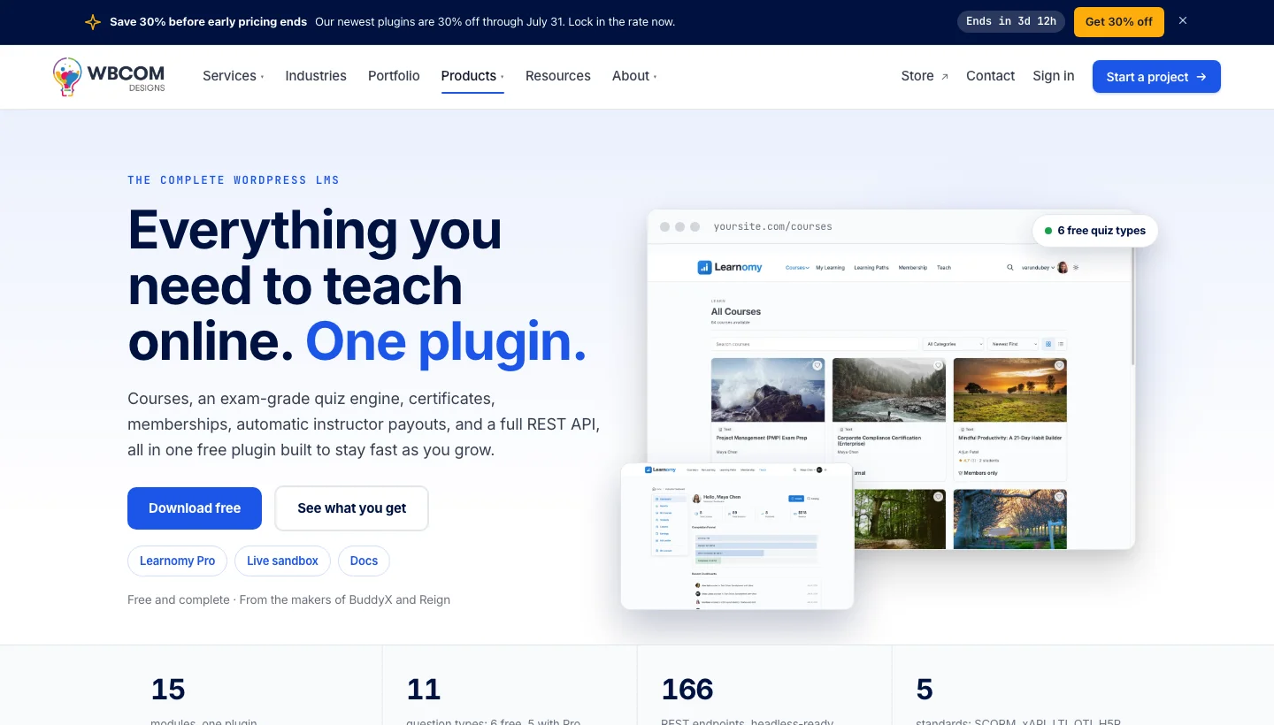Click the green dot on the quiz types badge
The width and height of the screenshot is (1274, 725).
(x=1048, y=231)
